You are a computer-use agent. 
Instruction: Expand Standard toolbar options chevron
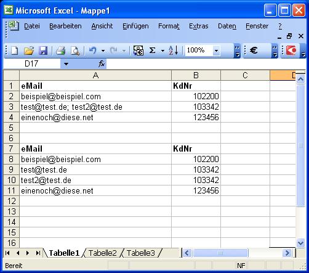[237, 51]
